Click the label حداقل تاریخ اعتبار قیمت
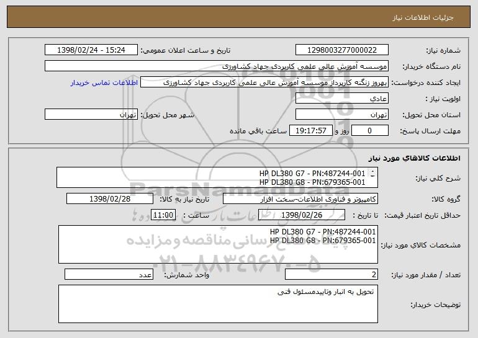478x338 pixels. 422,215
